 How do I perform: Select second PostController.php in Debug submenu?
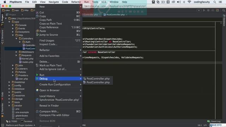point(98,82)
